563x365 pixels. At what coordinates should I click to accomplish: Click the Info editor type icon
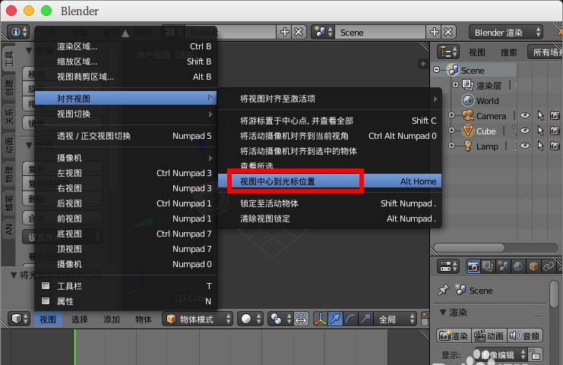click(19, 32)
